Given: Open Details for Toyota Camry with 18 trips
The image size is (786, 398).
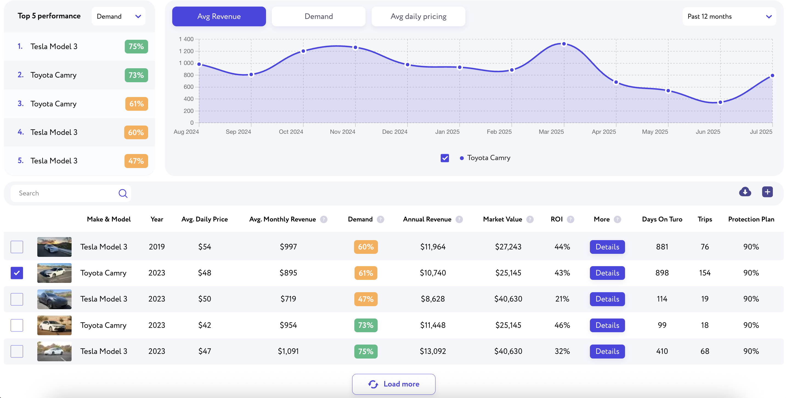Looking at the screenshot, I should pyautogui.click(x=607, y=325).
